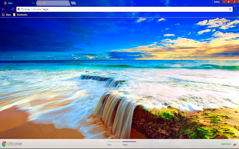239x149 pixels.
Task: Open the Apps shortcut on the bookmarks bar
Action: (x=6, y=15)
